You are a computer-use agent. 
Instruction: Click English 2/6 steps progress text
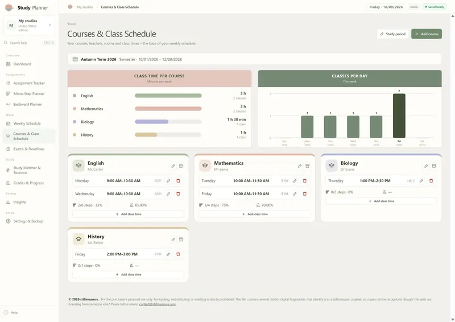click(x=90, y=205)
